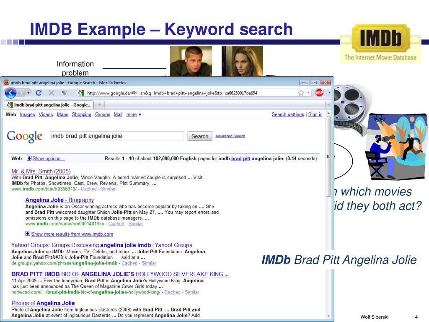This screenshot has width=429, height=322.
Task: Expand the 'more' services dropdown
Action: click(134, 114)
